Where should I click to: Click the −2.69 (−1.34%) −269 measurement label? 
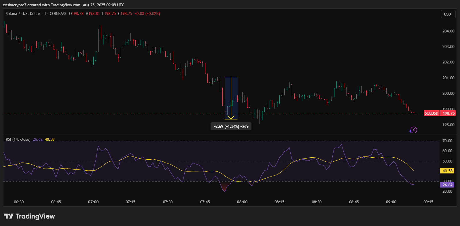[231, 126]
